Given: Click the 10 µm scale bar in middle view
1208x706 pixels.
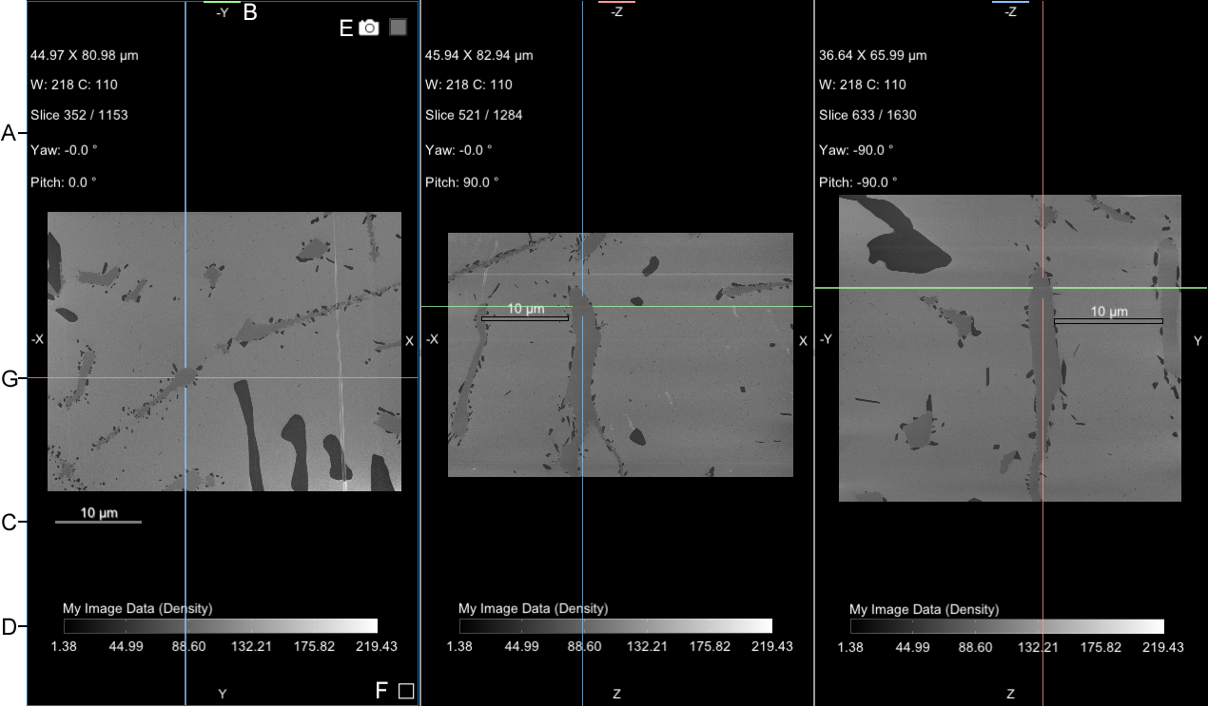Looking at the screenshot, I should click(x=525, y=318).
